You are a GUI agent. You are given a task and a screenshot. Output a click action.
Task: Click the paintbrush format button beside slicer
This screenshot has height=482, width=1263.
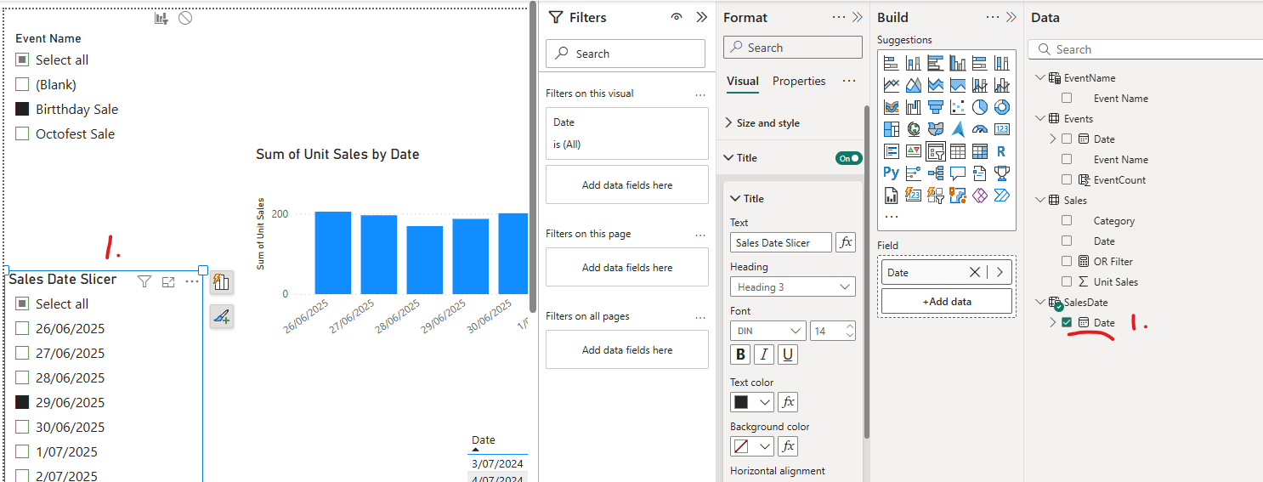(221, 316)
